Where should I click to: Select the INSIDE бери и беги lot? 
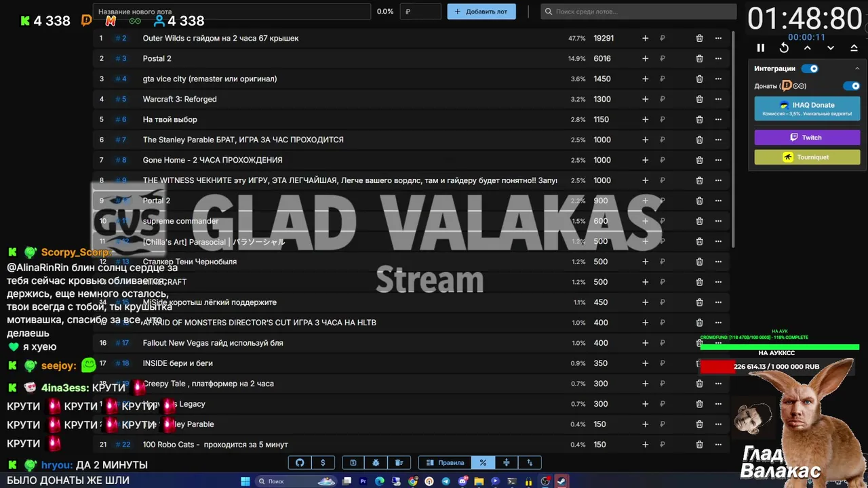(x=178, y=363)
